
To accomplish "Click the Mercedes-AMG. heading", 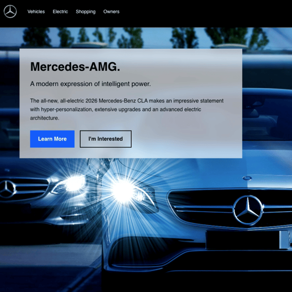I will [x=75, y=67].
